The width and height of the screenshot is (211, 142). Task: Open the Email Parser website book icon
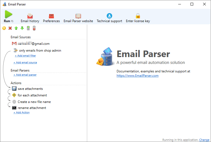78,16
